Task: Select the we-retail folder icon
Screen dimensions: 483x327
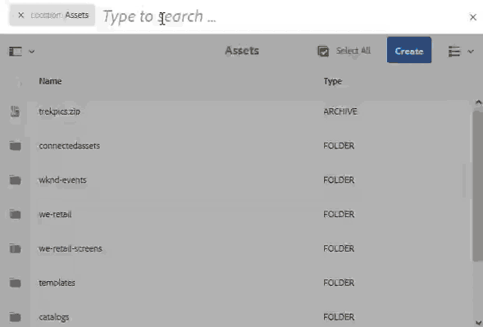Action: click(15, 214)
